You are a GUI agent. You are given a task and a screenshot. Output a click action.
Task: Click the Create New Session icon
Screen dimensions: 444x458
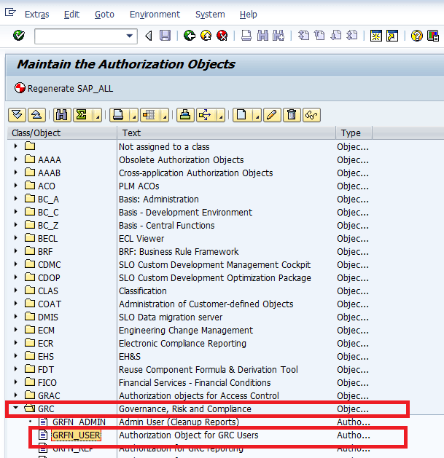click(x=376, y=36)
